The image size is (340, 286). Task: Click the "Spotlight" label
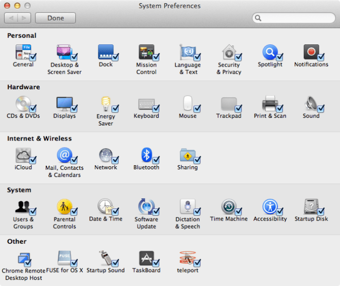pyautogui.click(x=270, y=65)
